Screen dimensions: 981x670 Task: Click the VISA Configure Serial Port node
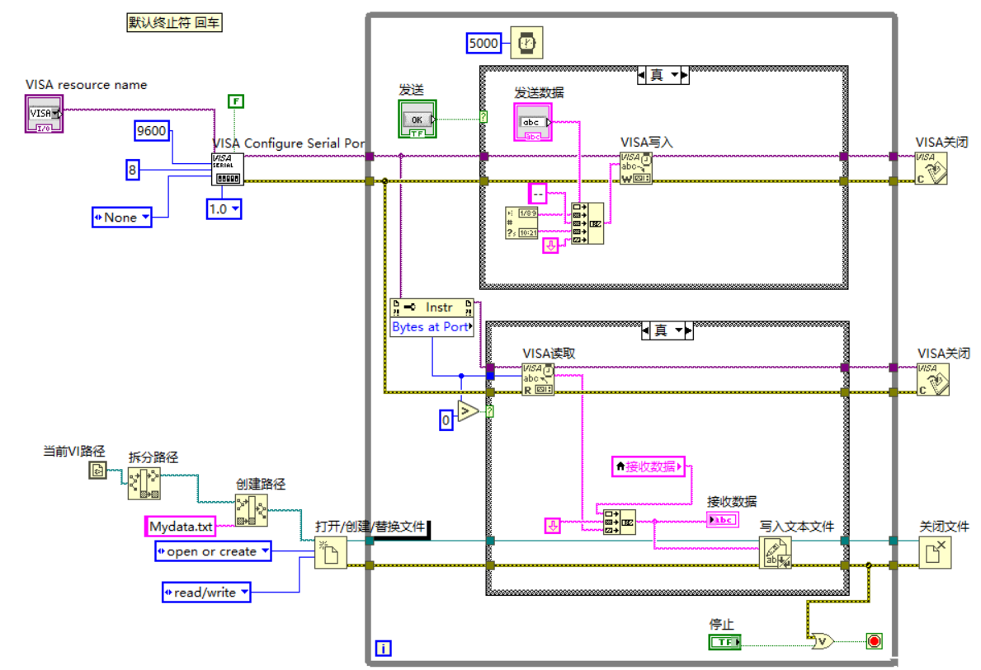(228, 170)
